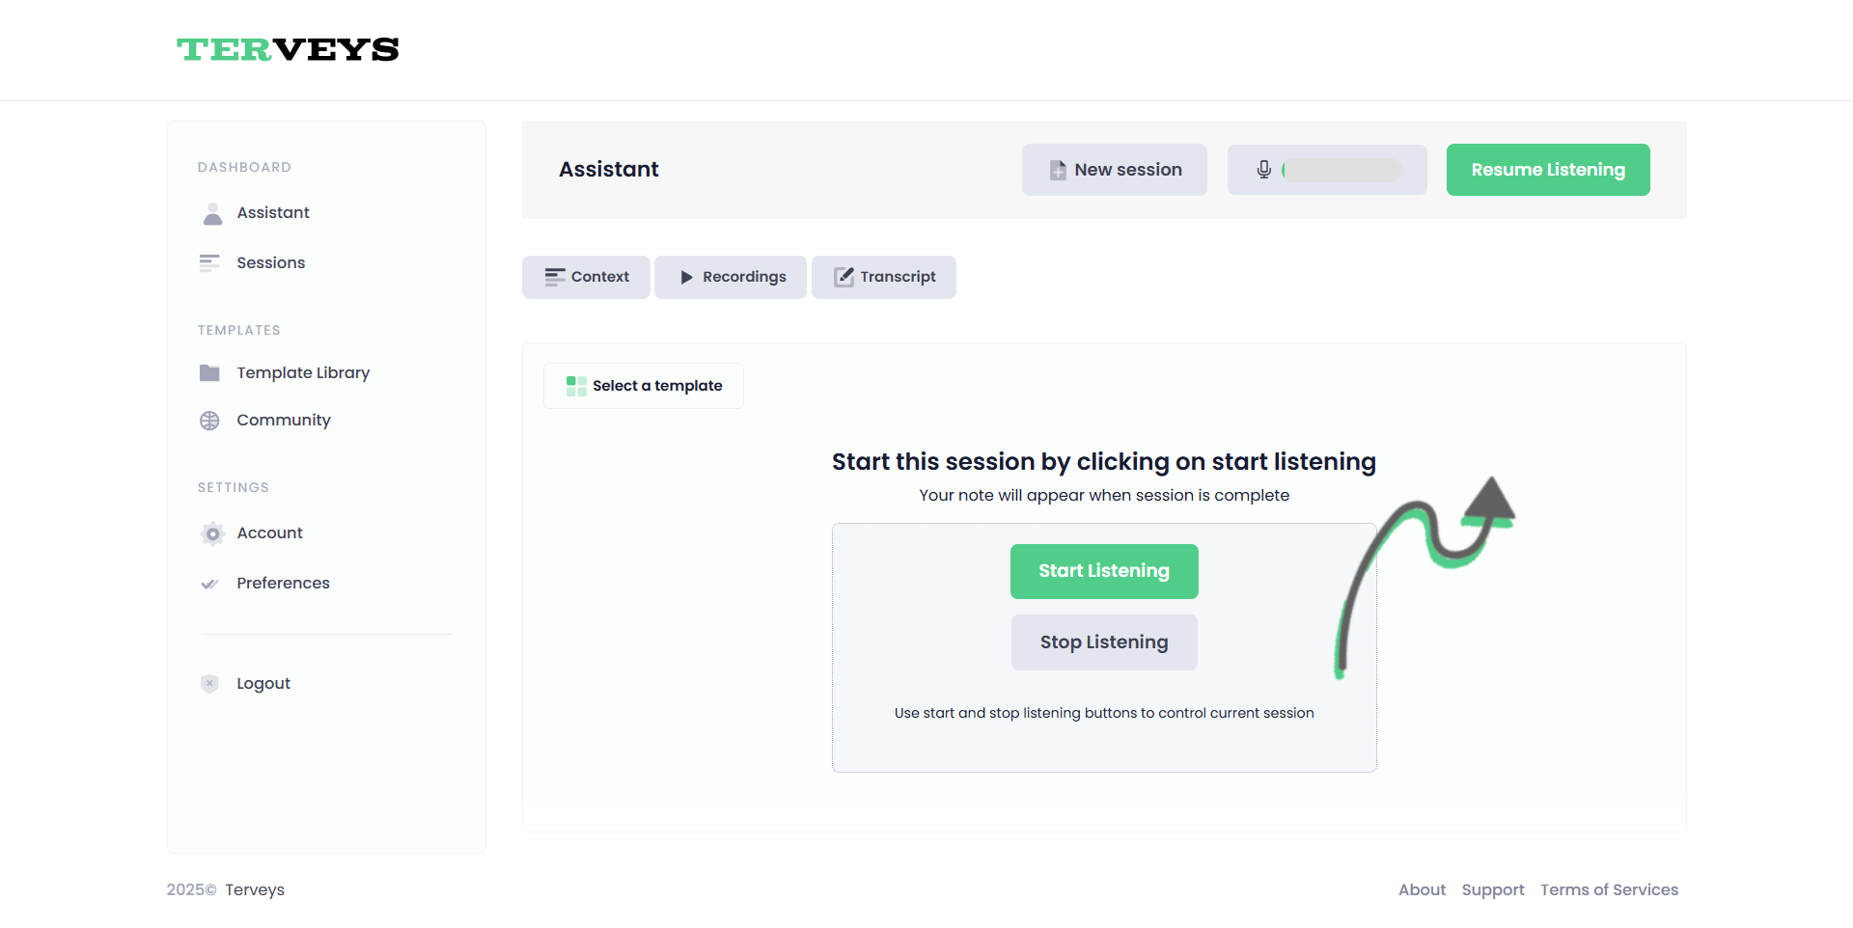This screenshot has width=1853, height=928.
Task: Click the Preferences checkmark icon
Action: click(209, 584)
